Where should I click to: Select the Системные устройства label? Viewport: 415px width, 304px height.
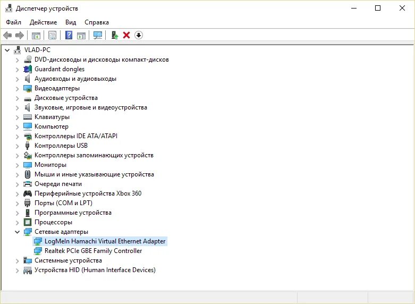[x=68, y=260]
